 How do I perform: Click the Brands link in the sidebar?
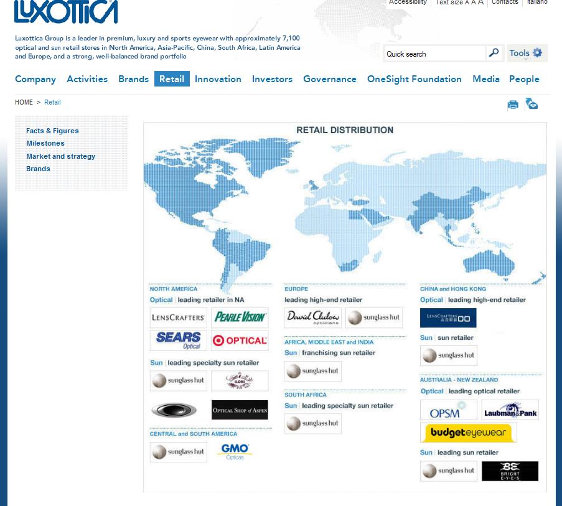tap(38, 169)
